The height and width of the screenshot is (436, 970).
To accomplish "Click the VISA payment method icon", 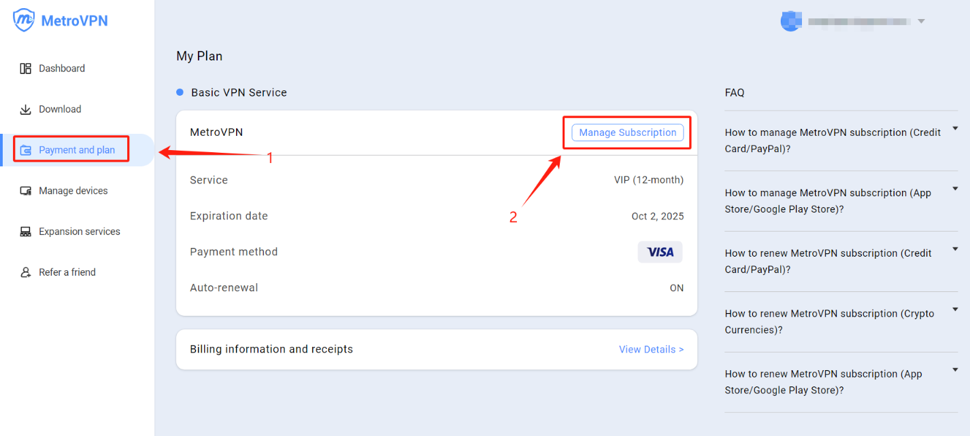I will point(659,251).
